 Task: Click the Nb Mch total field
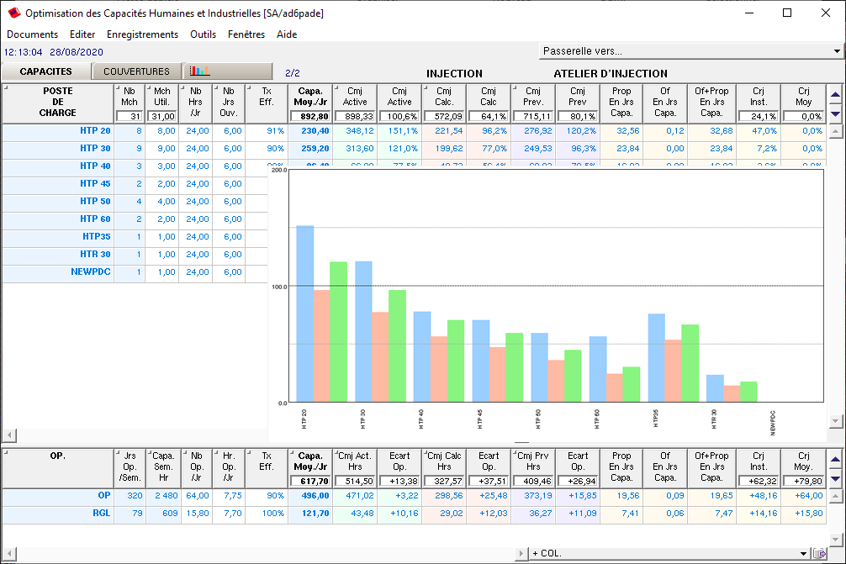129,116
